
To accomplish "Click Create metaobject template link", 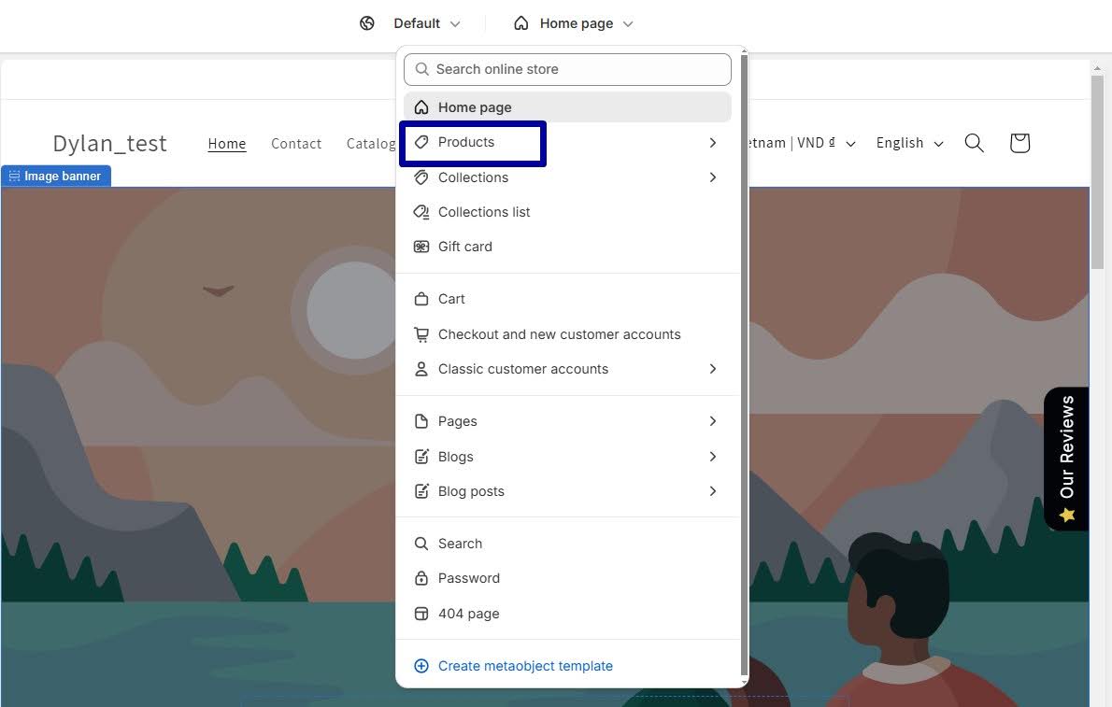I will click(x=525, y=666).
